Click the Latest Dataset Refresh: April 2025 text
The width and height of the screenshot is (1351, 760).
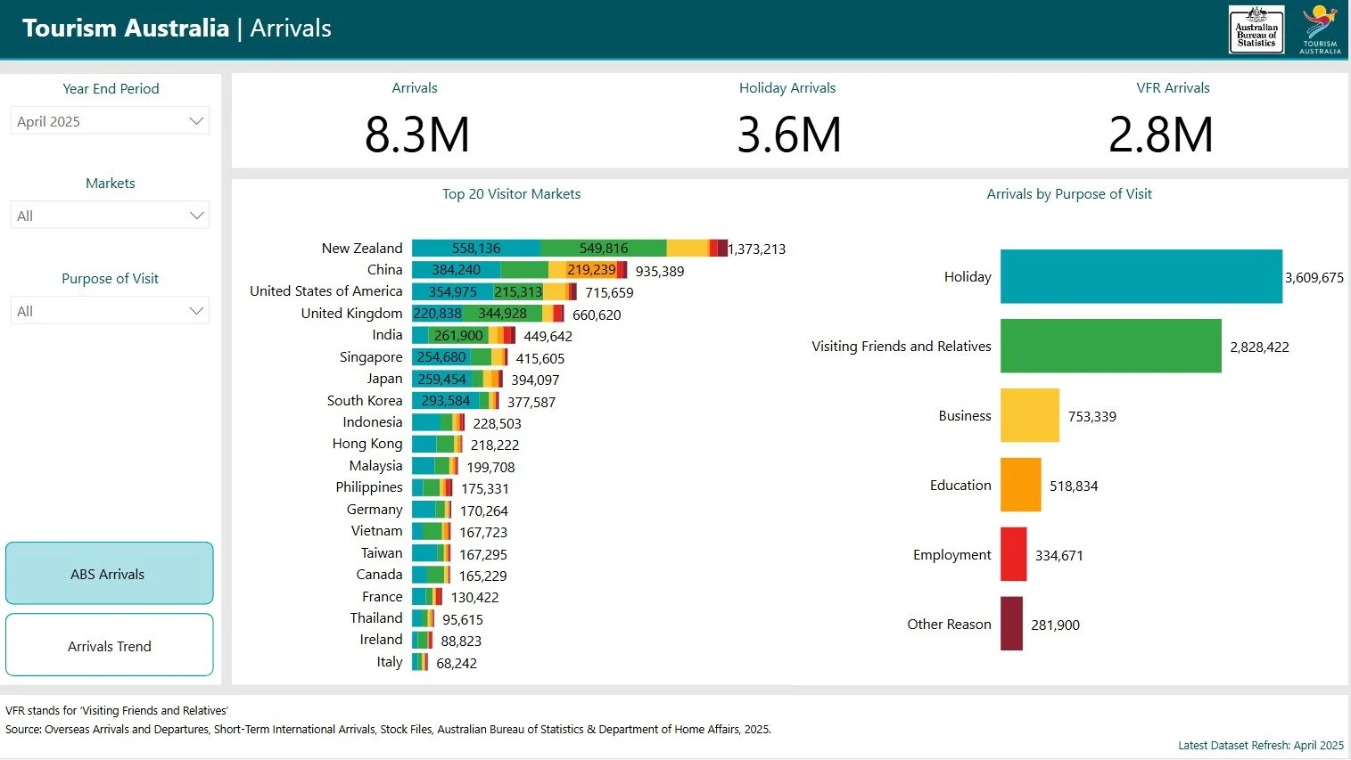click(1261, 745)
